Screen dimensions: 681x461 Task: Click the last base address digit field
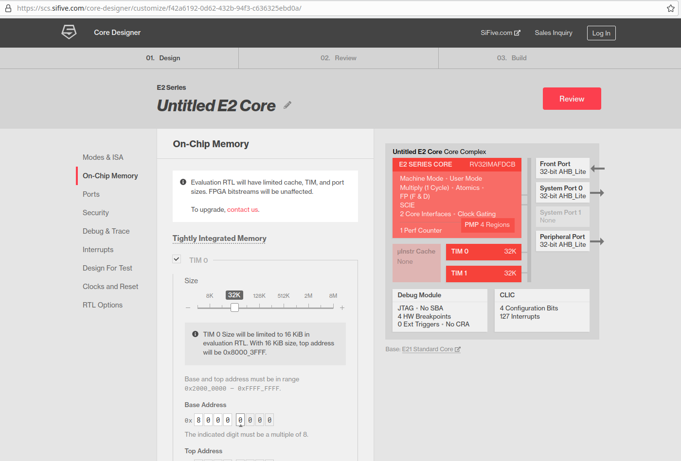pos(269,420)
